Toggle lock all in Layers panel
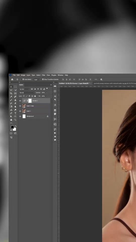The image size is (136, 242). pos(35,96)
